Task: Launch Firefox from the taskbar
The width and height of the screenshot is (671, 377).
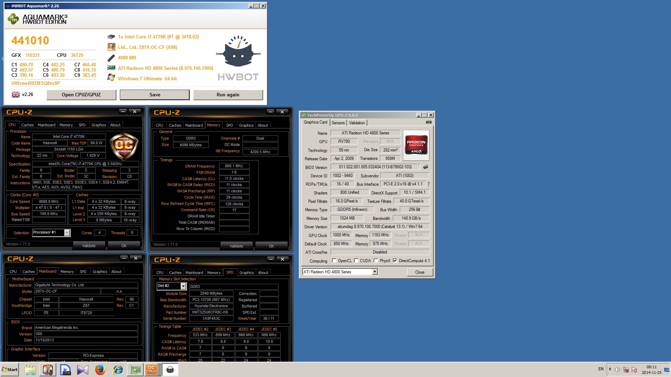Action: 100,370
